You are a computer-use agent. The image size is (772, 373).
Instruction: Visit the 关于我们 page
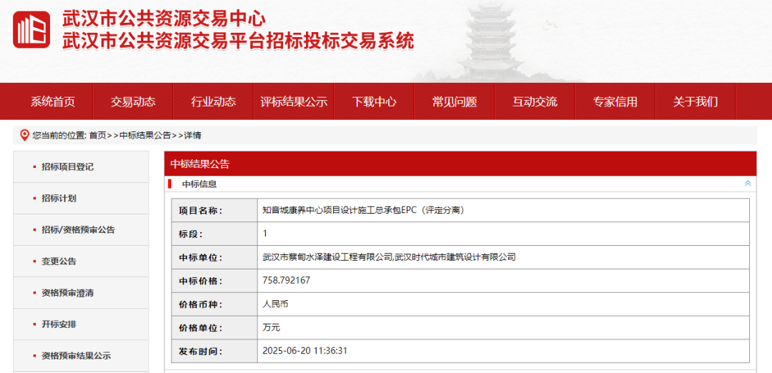pyautogui.click(x=695, y=101)
